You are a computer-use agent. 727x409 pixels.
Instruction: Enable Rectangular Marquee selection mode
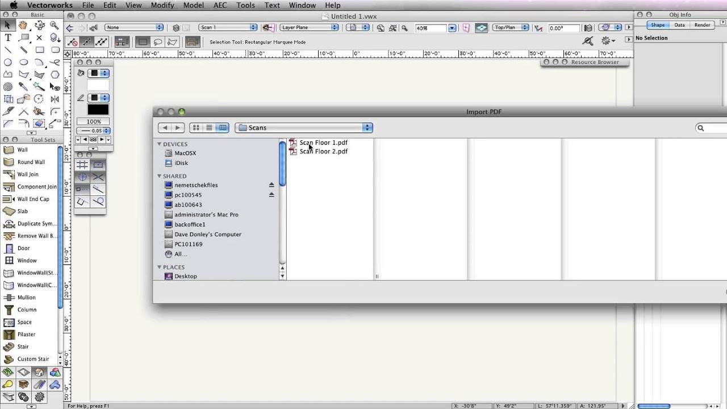tap(143, 41)
